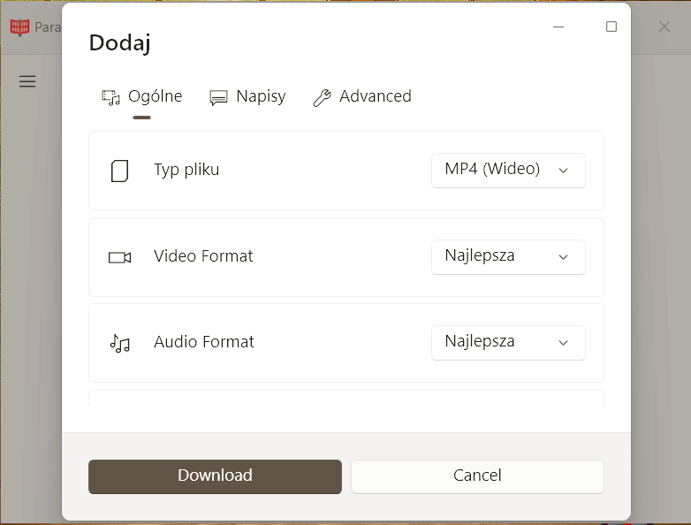The height and width of the screenshot is (525, 691).
Task: Click the Typ pliku settings row
Action: click(x=346, y=171)
